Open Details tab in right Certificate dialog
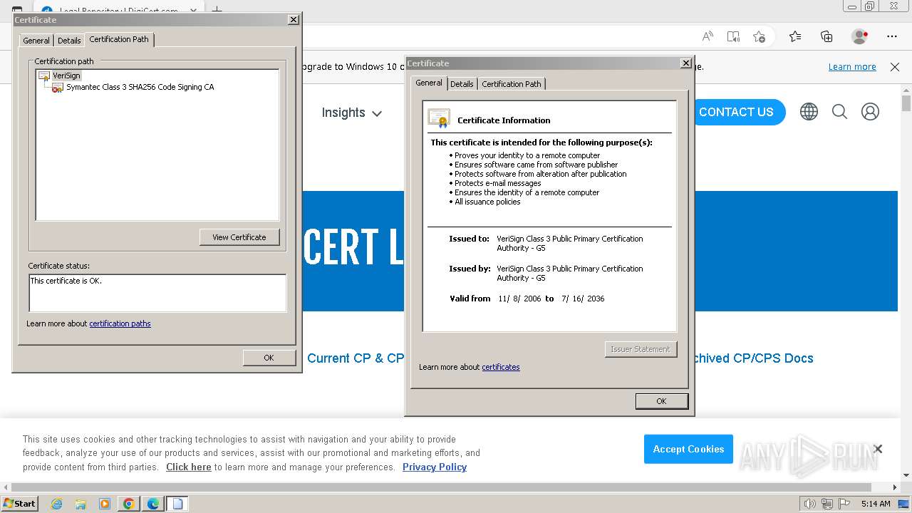The height and width of the screenshot is (513, 912). coord(462,84)
